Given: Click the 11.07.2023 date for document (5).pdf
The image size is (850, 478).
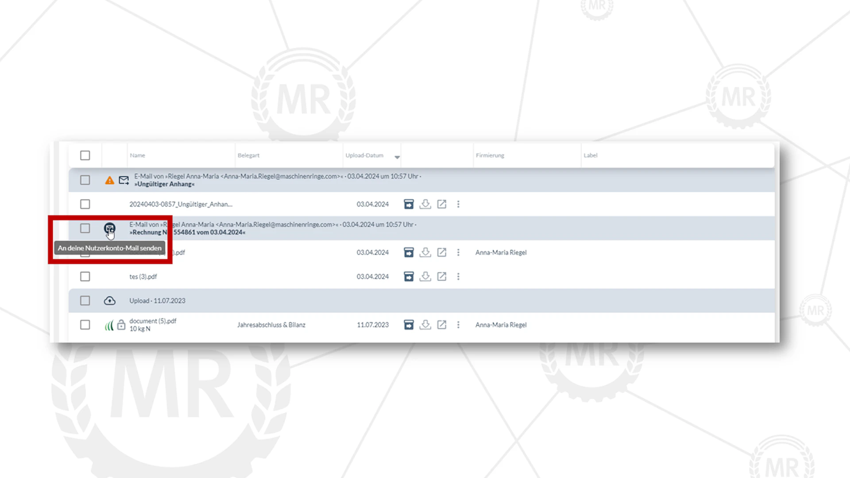Looking at the screenshot, I should [373, 325].
